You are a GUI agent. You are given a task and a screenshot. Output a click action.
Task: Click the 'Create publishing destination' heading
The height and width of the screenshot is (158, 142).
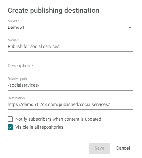(53, 11)
